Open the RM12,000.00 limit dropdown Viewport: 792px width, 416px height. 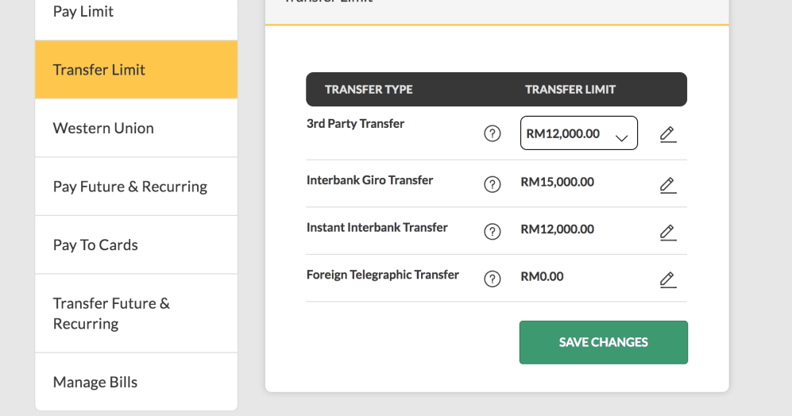(578, 133)
